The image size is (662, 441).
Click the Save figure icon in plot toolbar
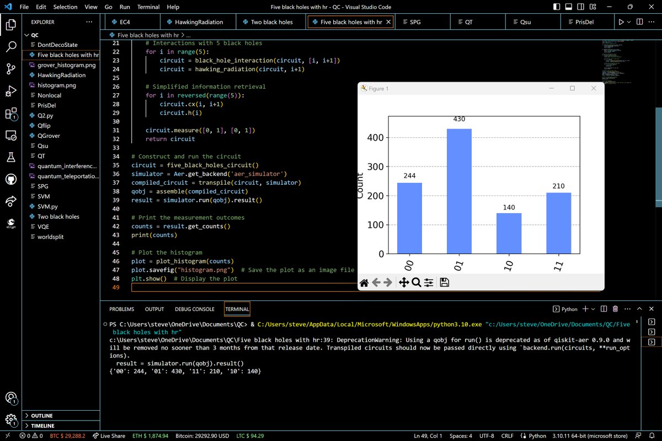[x=444, y=282]
